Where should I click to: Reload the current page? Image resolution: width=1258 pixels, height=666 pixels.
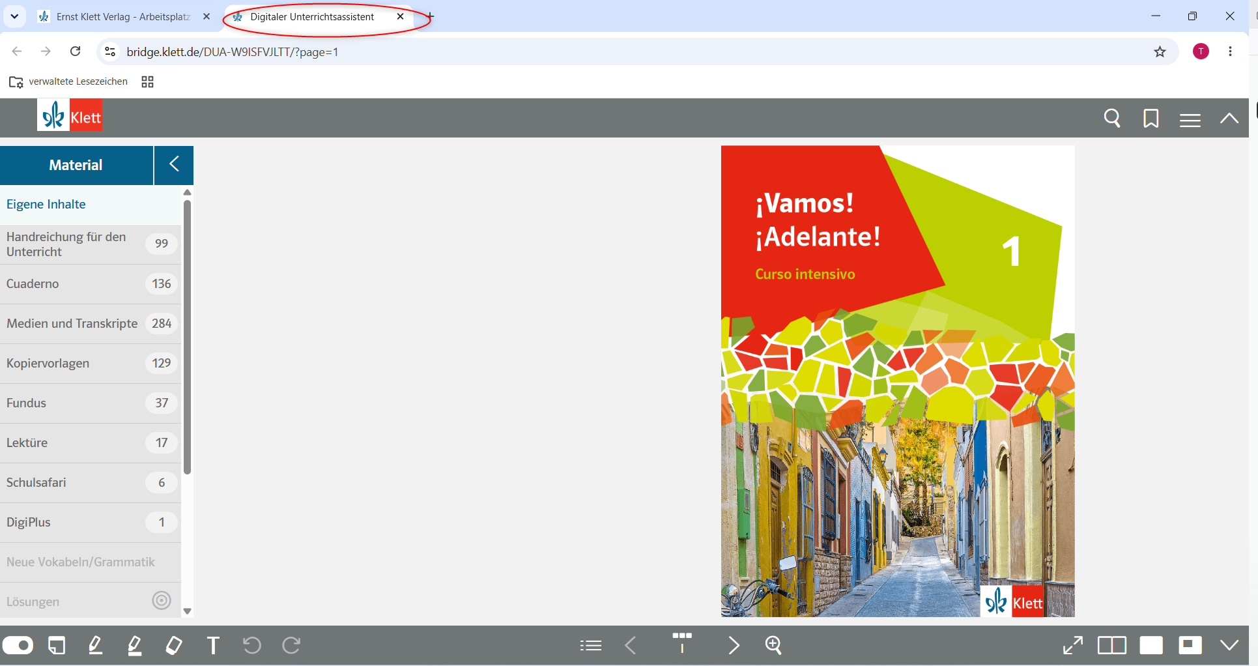(76, 51)
